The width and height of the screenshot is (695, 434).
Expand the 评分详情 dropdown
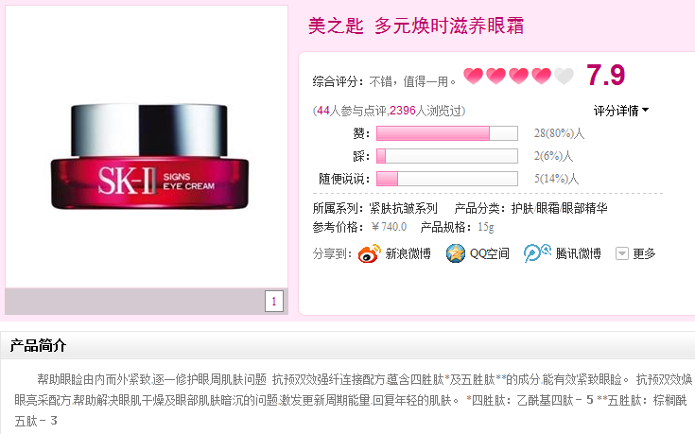pos(621,111)
